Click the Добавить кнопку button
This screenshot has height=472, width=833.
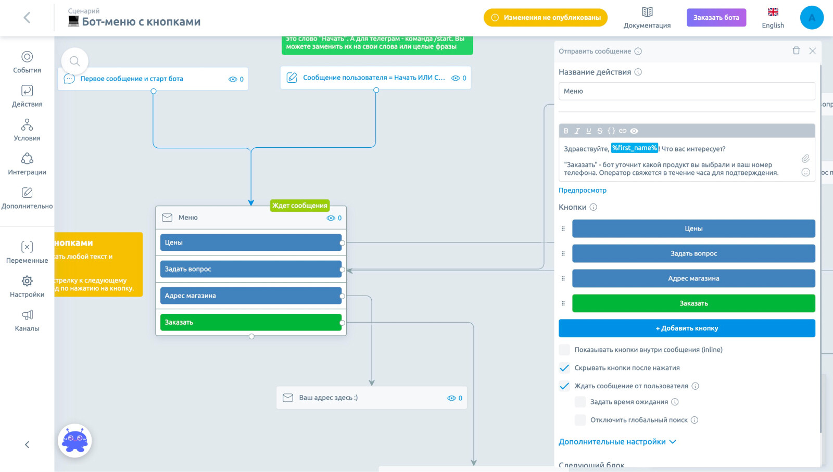point(687,328)
